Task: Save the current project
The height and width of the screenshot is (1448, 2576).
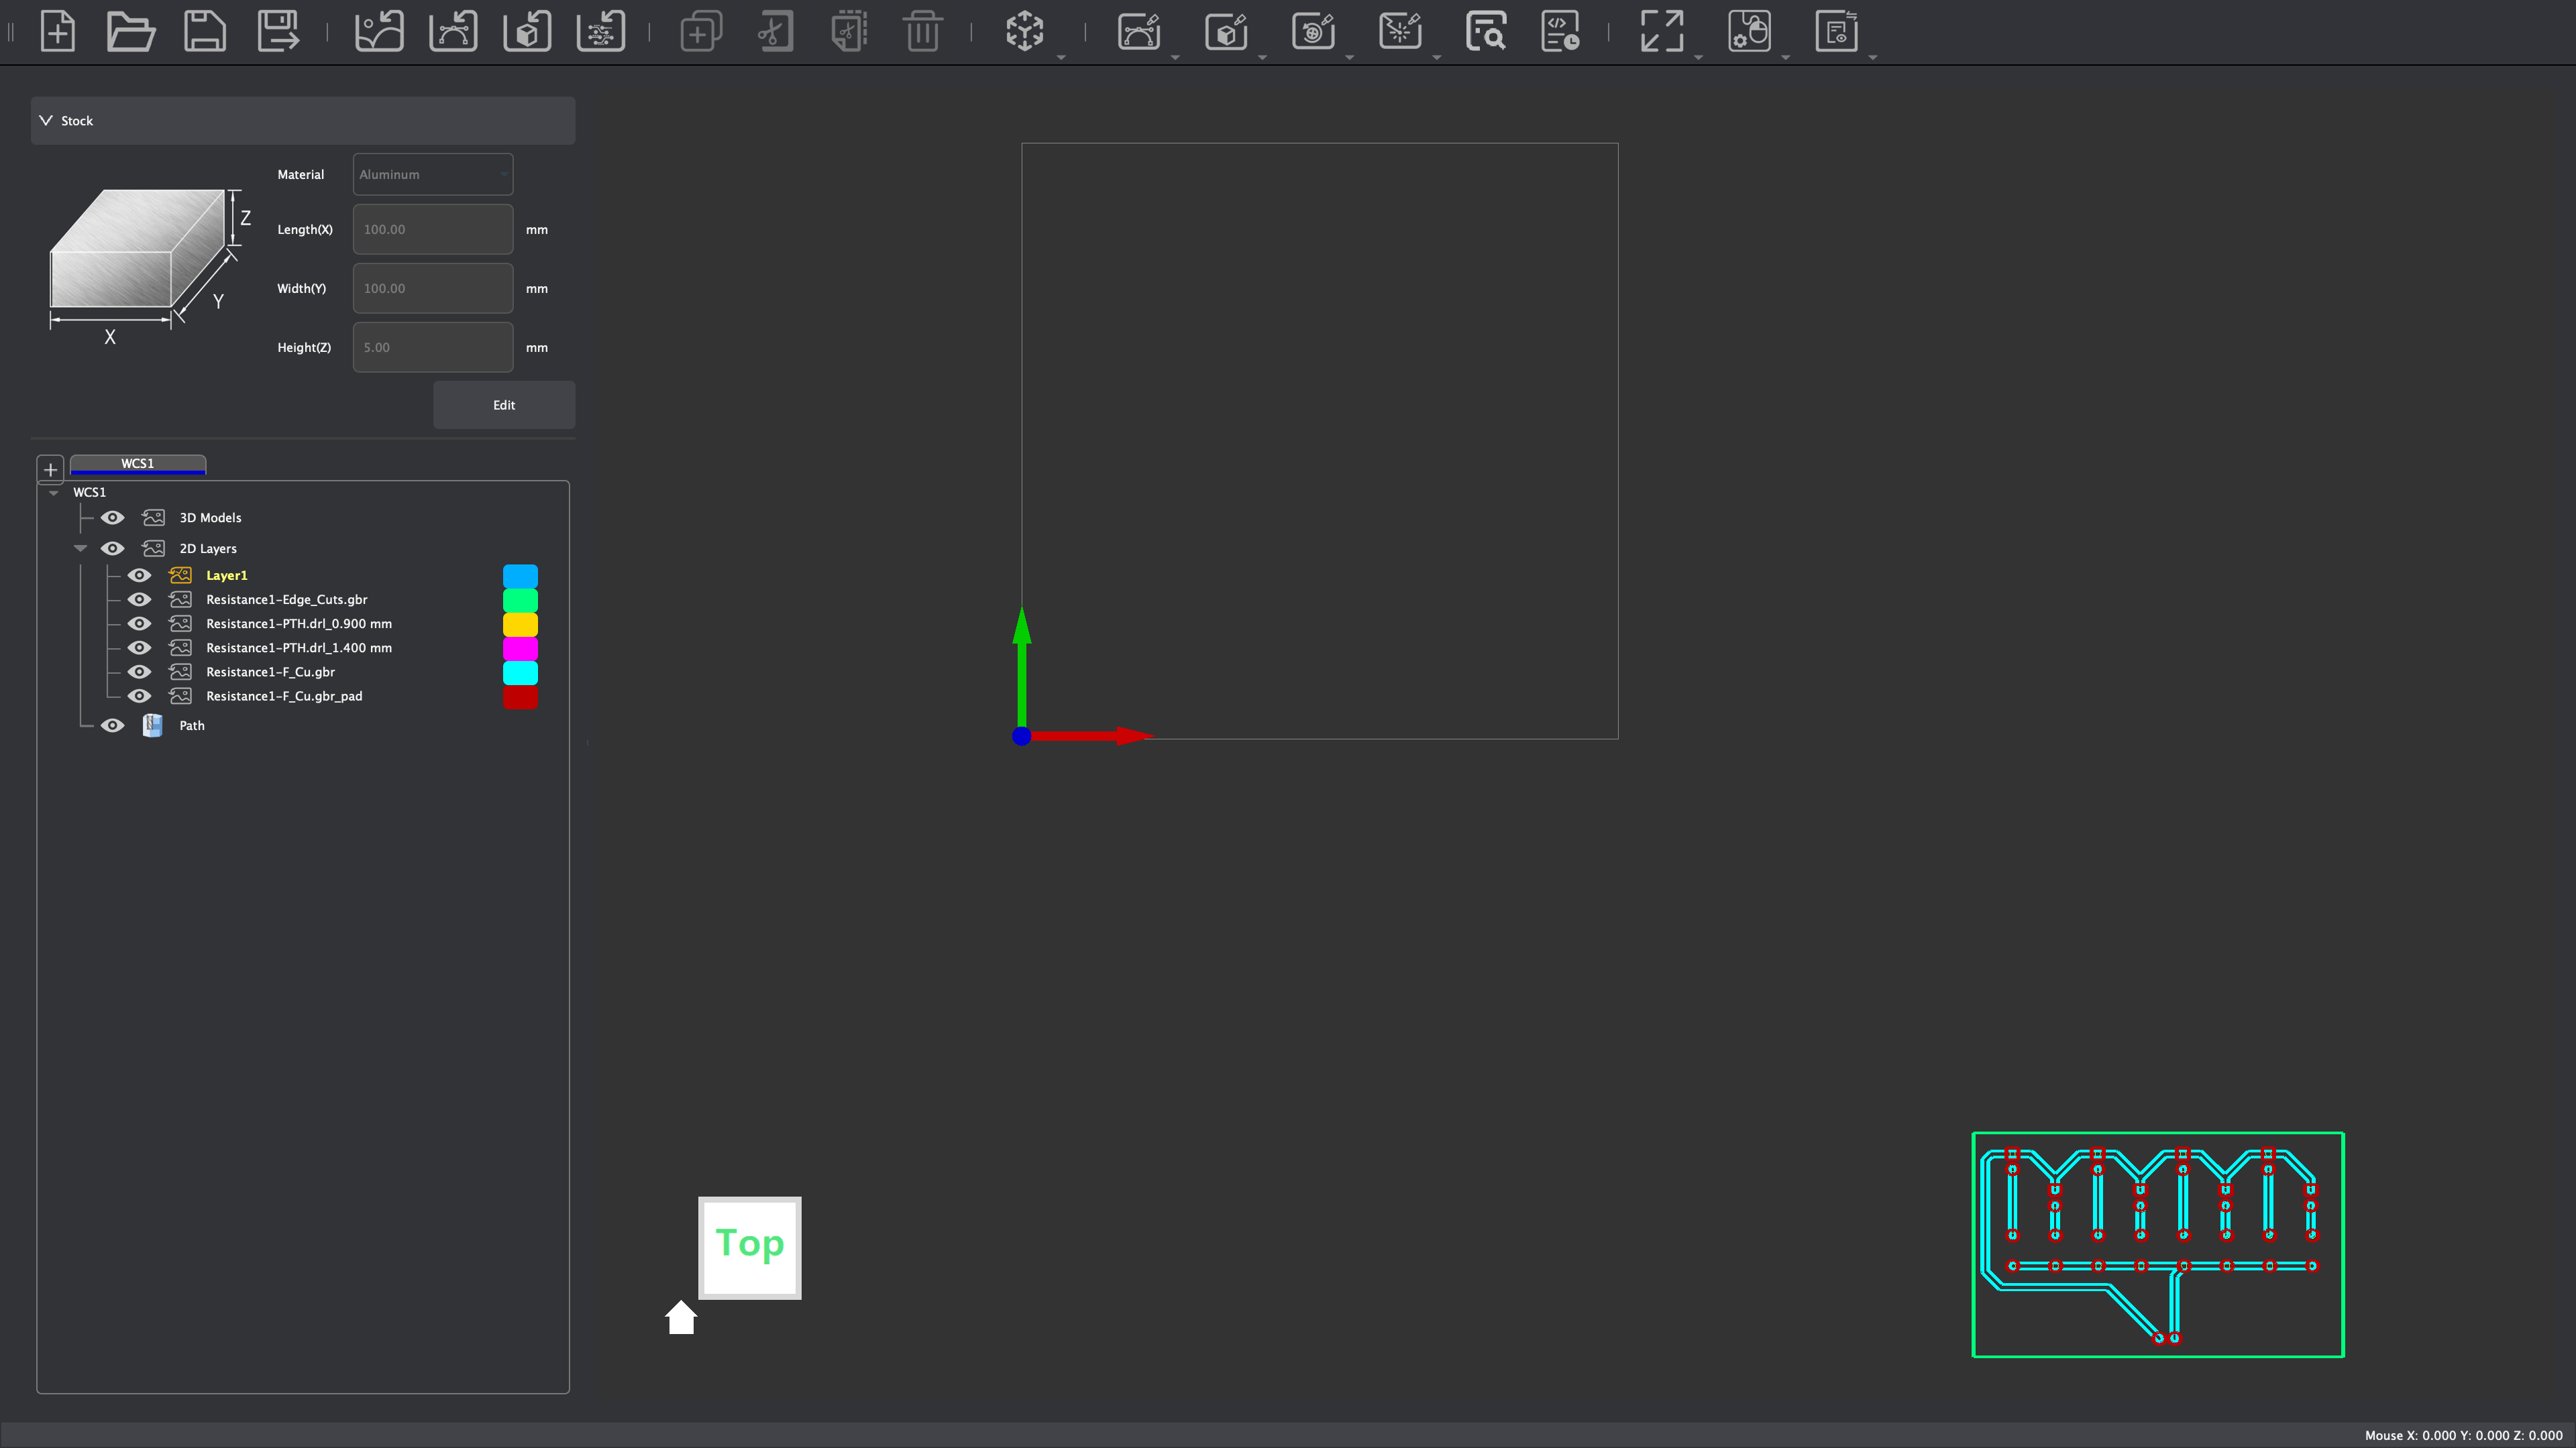Action: (x=204, y=31)
